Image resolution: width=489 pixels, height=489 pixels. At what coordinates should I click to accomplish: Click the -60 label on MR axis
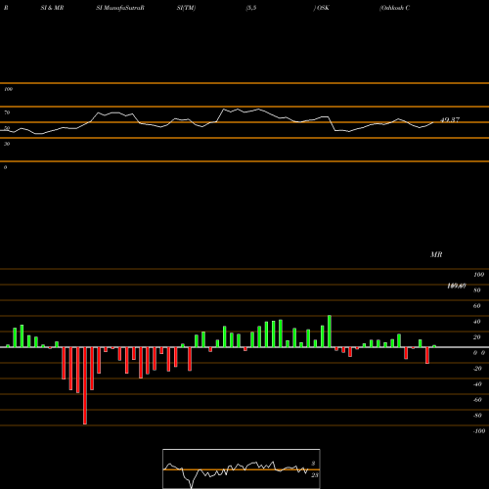[477, 400]
